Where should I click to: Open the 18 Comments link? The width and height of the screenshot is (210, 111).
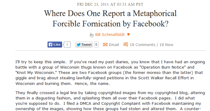pos(142,45)
